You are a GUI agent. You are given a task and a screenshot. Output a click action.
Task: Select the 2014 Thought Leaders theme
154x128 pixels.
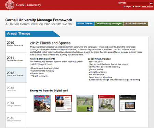[16, 105]
